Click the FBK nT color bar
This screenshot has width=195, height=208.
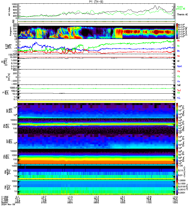[177, 187]
